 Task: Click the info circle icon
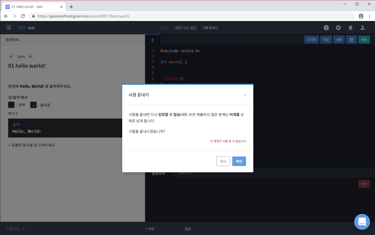326,28
